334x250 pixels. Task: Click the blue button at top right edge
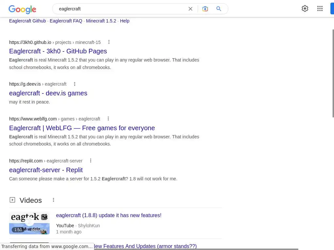coord(332,9)
